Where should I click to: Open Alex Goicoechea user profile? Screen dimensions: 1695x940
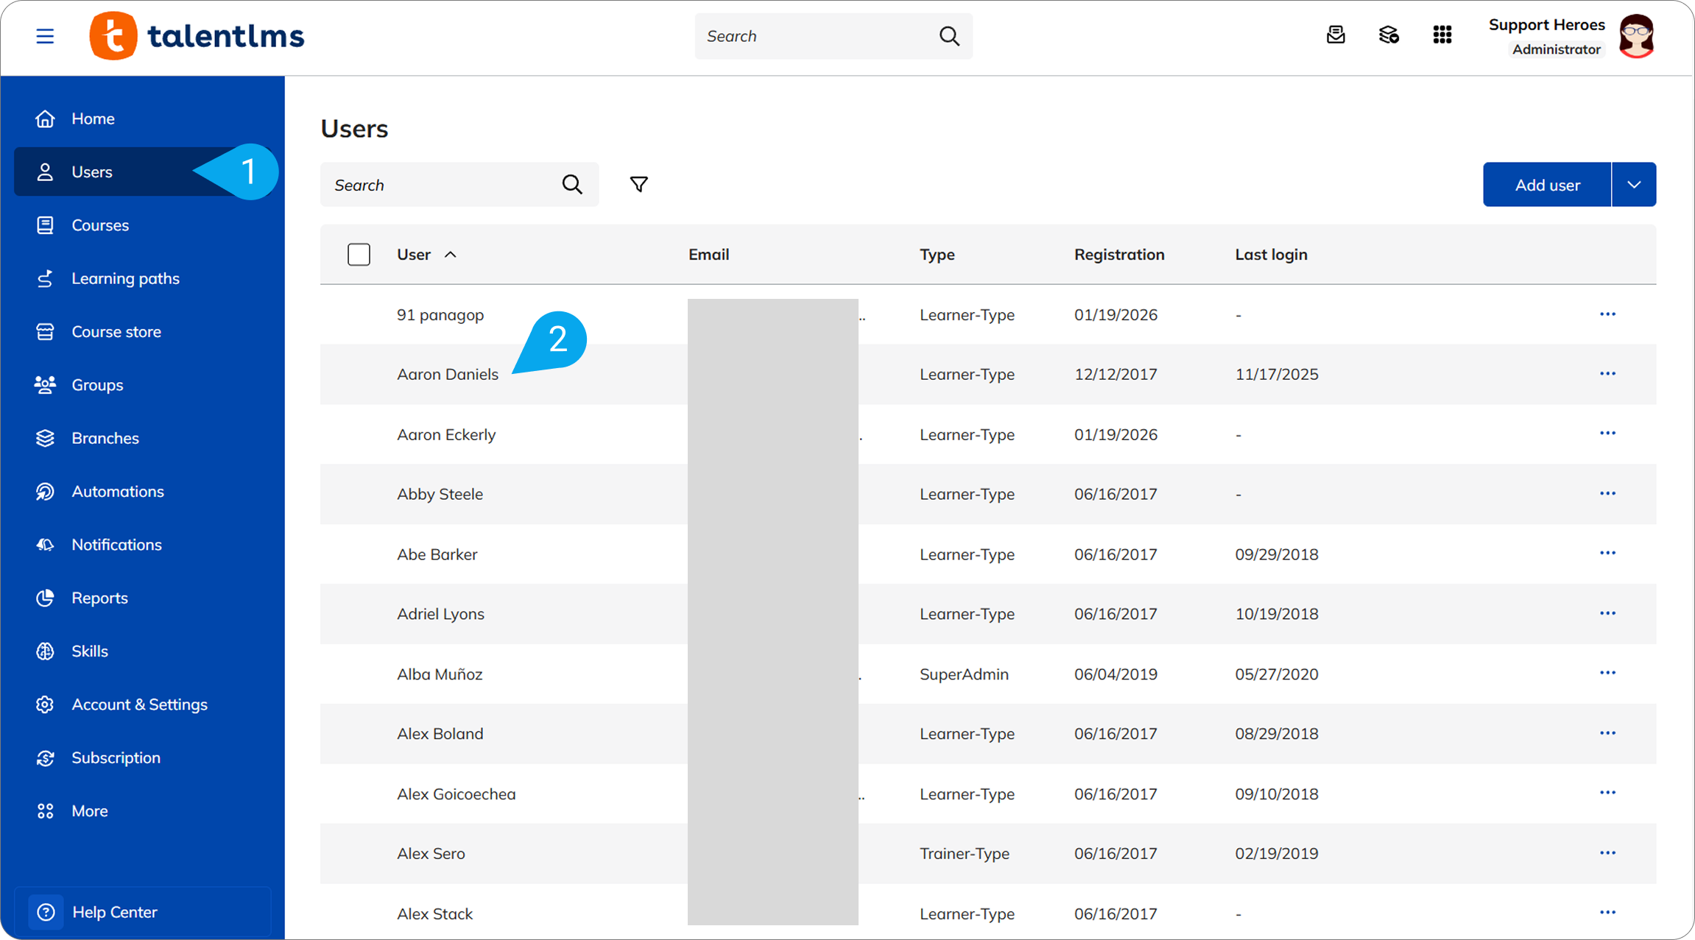click(x=457, y=794)
